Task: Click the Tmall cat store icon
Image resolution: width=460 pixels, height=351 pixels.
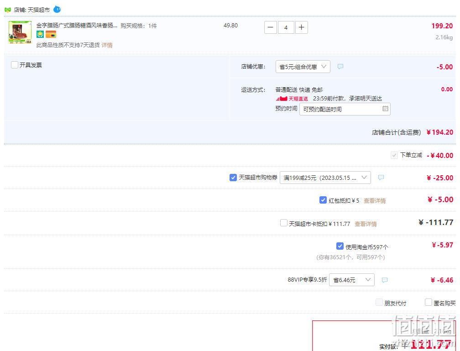Action: click(x=8, y=10)
